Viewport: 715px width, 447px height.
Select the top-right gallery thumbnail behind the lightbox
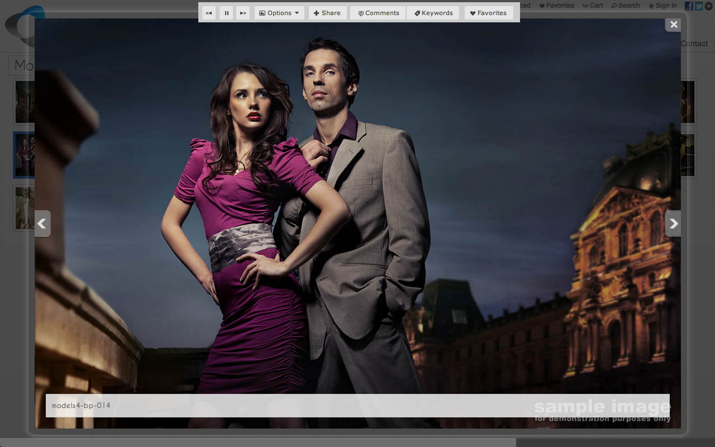click(688, 102)
